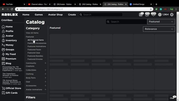Open the browser menu dots
This screenshot has height=101, width=179.
176,9
